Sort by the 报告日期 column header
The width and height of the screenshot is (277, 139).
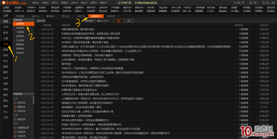pyautogui.click(x=47, y=25)
